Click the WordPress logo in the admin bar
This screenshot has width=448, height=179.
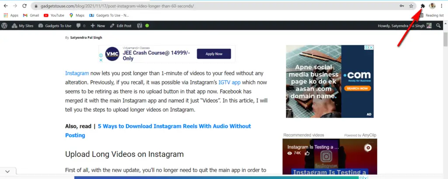pos(4,26)
